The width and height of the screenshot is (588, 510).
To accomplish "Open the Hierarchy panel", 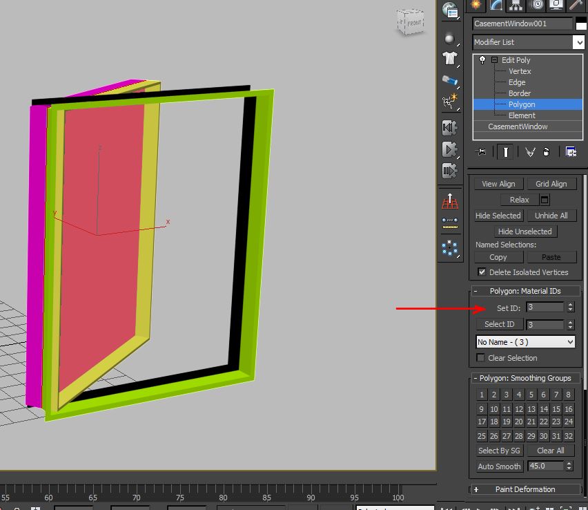I will 516,6.
